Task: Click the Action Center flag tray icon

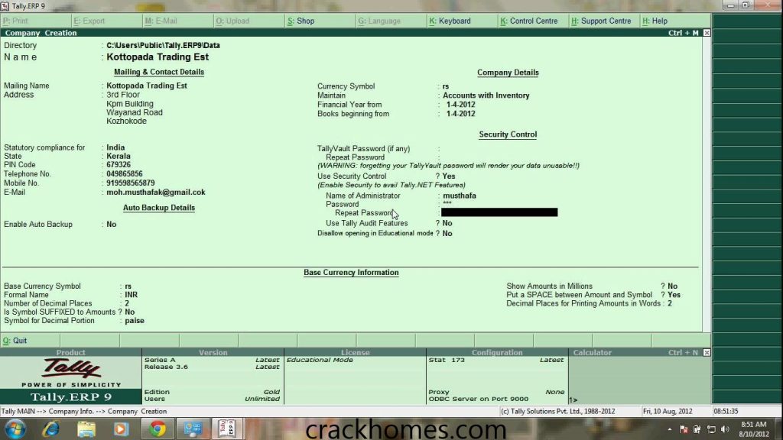Action: (x=684, y=429)
